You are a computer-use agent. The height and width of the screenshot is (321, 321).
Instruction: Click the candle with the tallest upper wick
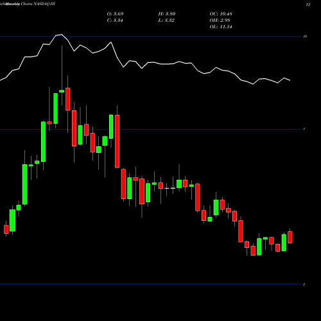[x=62, y=91]
